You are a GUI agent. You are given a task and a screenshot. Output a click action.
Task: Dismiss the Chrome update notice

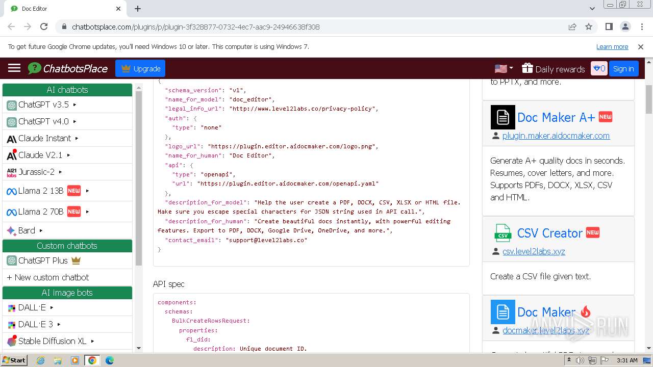click(x=641, y=46)
